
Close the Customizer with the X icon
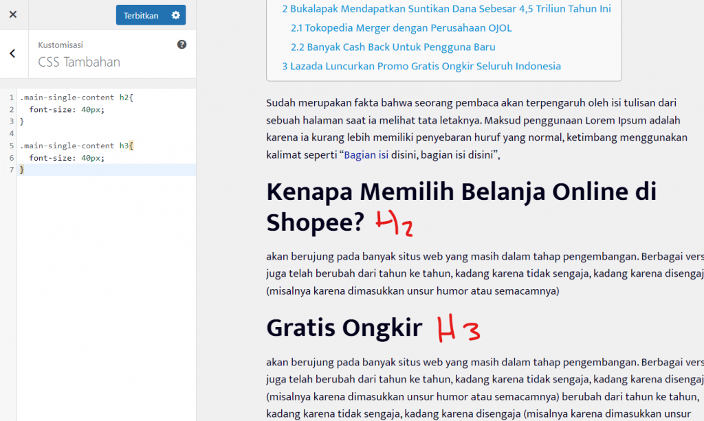tap(12, 14)
